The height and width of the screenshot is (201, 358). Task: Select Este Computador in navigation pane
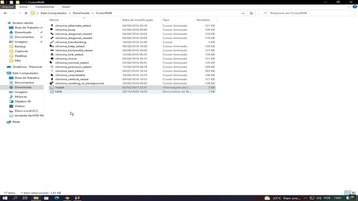coord(25,73)
